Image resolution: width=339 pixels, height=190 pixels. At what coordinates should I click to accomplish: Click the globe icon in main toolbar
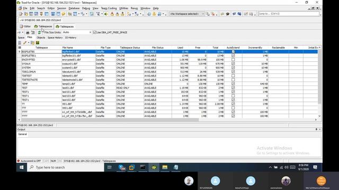point(149,14)
